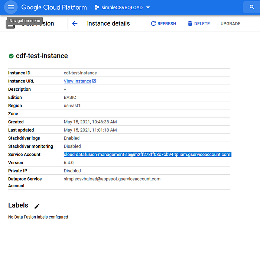The image size is (260, 265).
Task: Click the trash can delete icon
Action: [190, 23]
